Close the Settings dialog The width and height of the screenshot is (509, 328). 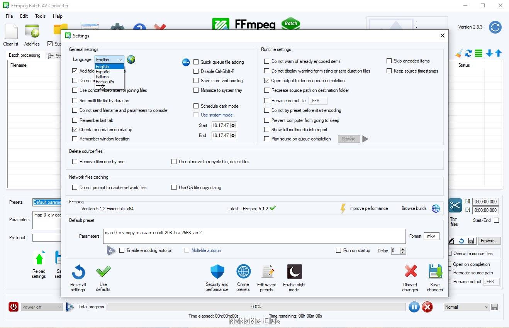(x=443, y=36)
